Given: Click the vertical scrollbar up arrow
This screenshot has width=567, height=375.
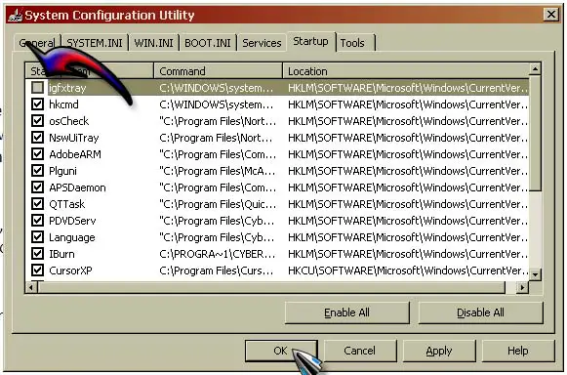Looking at the screenshot, I should [535, 68].
